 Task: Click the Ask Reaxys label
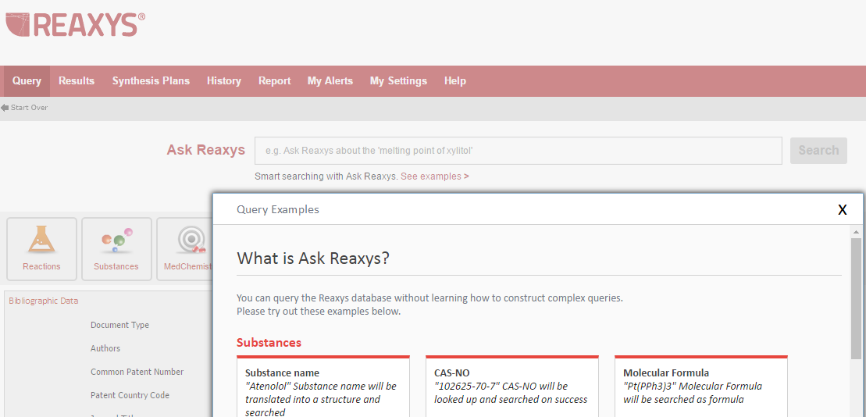(x=206, y=150)
